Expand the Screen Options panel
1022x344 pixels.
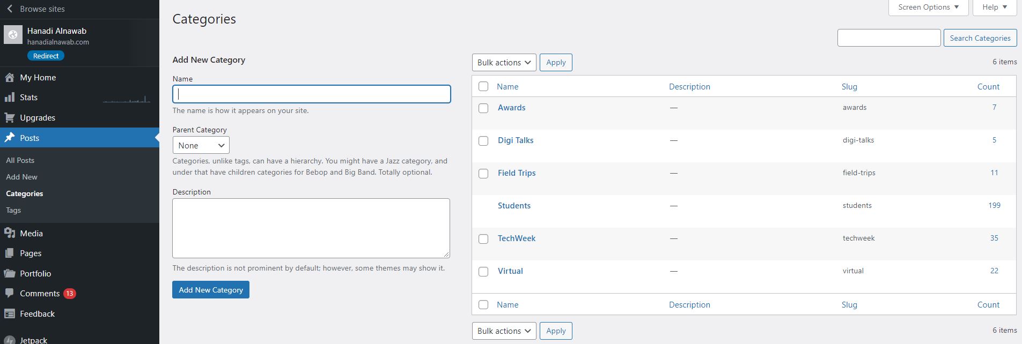(x=928, y=8)
